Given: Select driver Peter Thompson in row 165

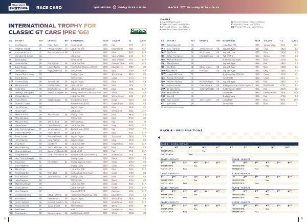Looking at the screenshot, I should coord(174,56).
